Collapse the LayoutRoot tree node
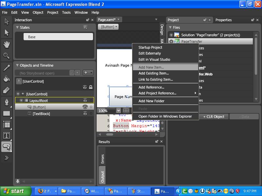The height and width of the screenshot is (196, 262). (x=21, y=101)
